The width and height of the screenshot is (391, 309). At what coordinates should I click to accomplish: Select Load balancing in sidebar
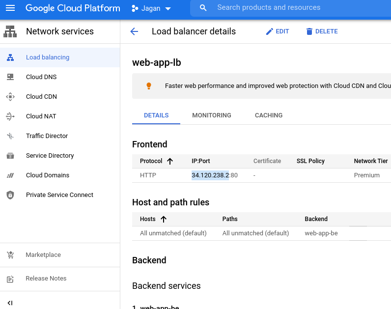pos(60,57)
